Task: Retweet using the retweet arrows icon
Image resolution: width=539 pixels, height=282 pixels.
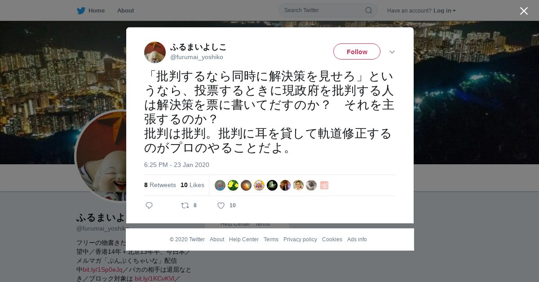Action: [x=185, y=205]
